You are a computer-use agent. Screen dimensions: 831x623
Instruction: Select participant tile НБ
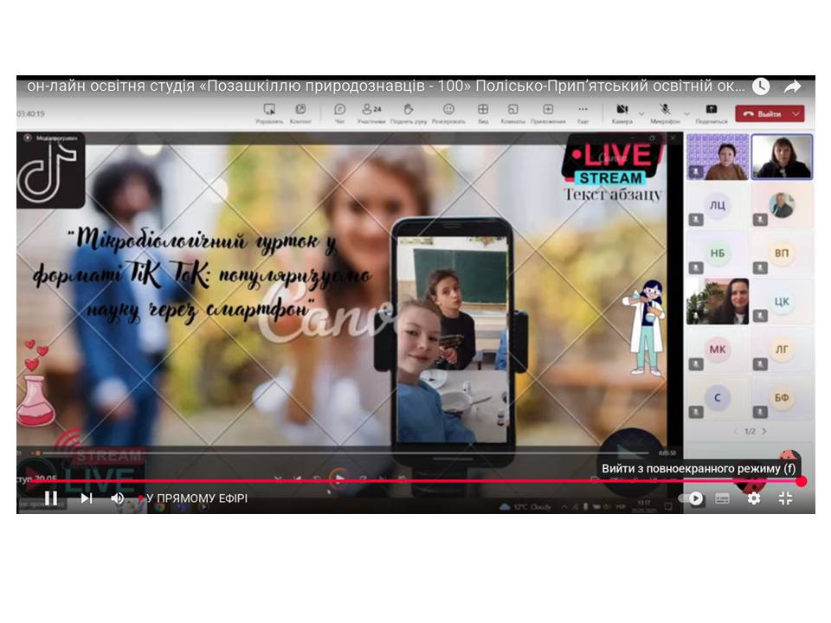tap(718, 254)
